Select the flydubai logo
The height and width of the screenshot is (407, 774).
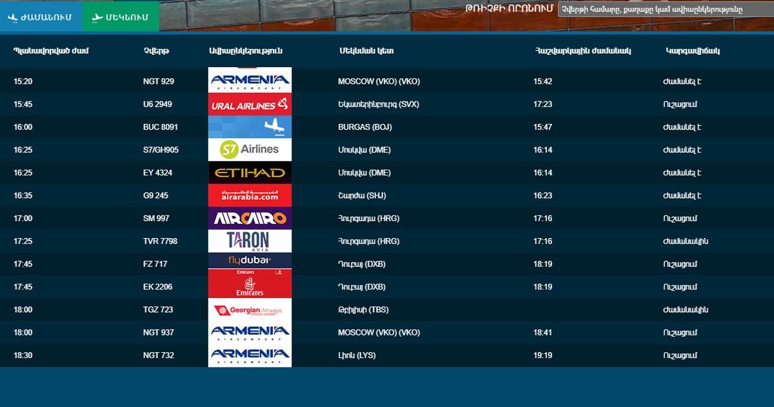coord(250,261)
